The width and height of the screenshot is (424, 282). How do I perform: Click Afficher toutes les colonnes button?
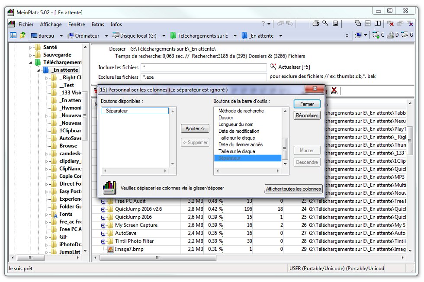(293, 189)
